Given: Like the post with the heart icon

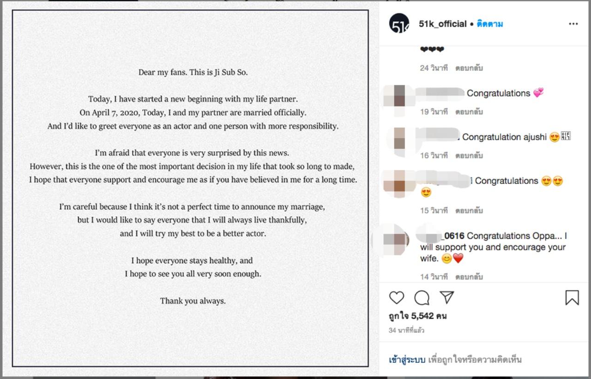Looking at the screenshot, I should (397, 298).
